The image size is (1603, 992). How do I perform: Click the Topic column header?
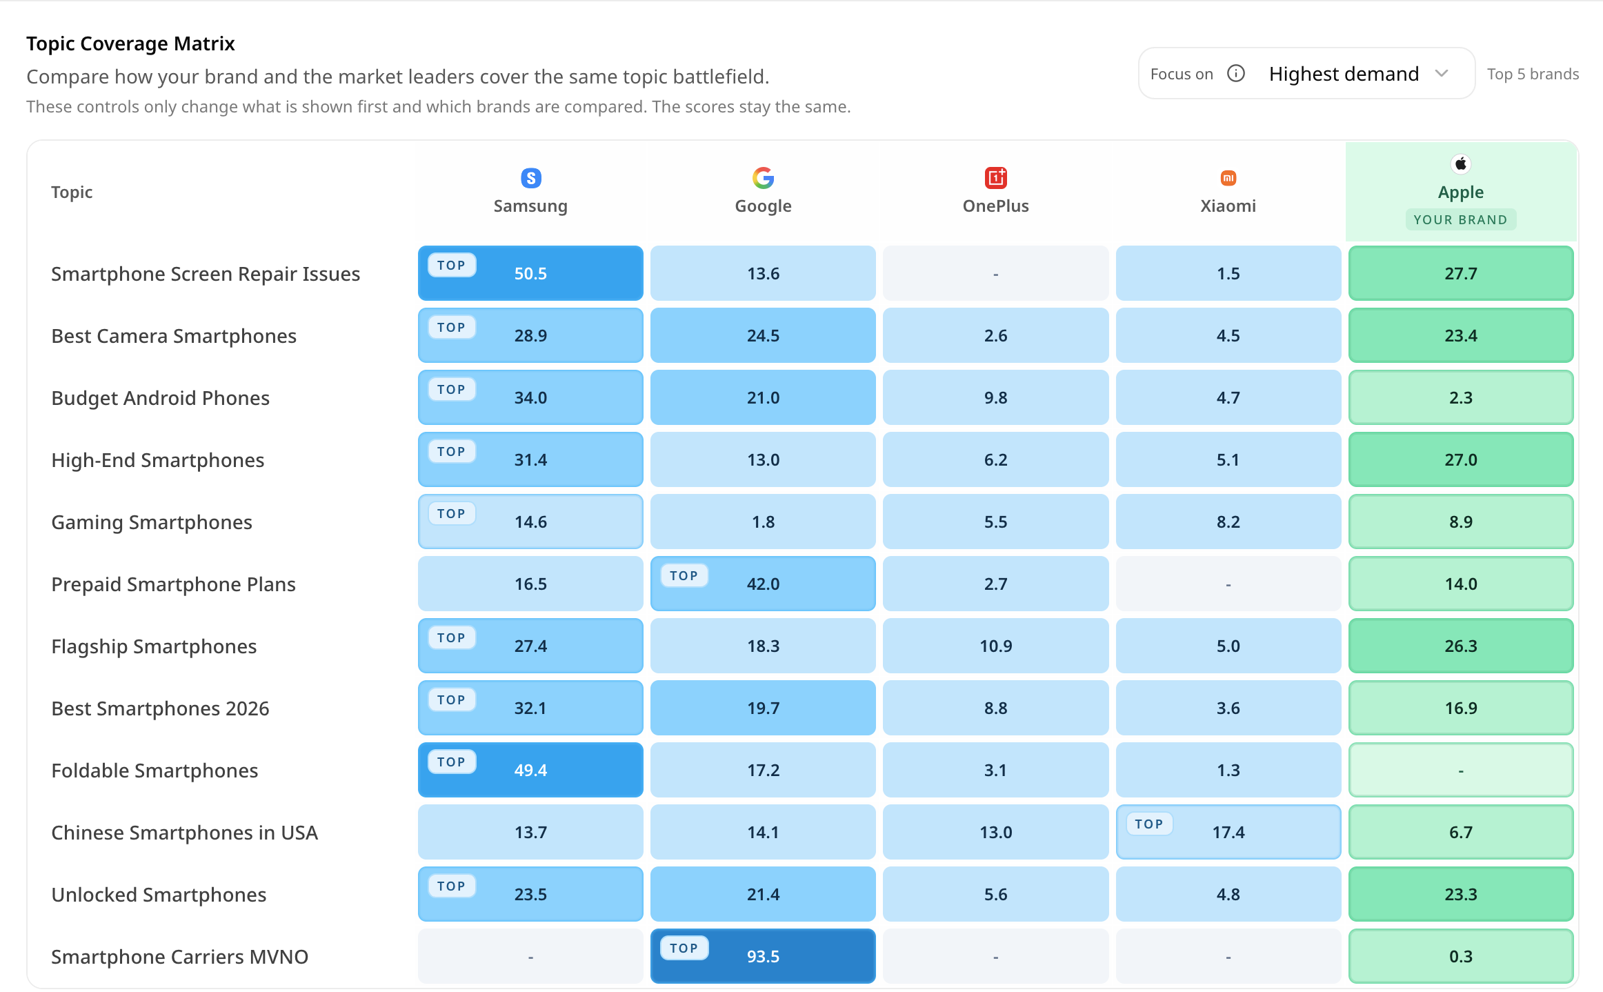[x=72, y=192]
